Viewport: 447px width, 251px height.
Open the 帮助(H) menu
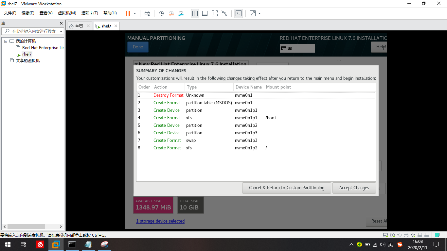[110, 13]
